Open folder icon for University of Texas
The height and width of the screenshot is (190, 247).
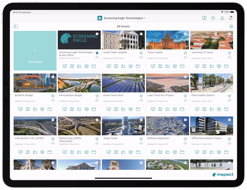(x=226, y=66)
